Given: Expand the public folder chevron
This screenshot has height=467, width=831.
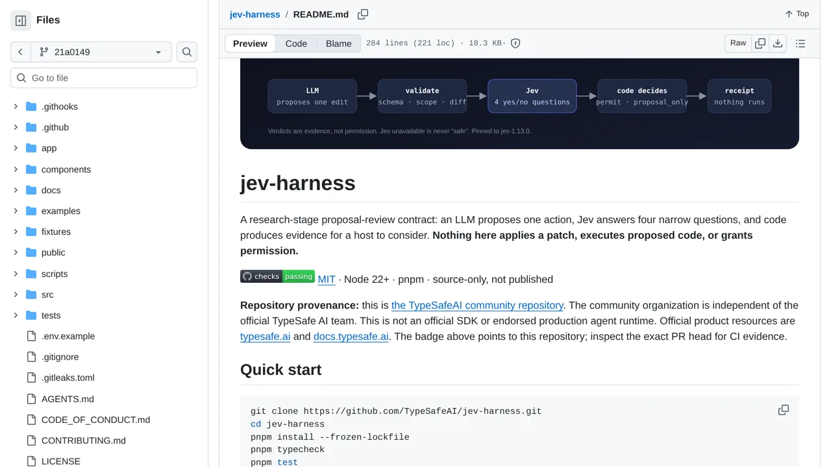Looking at the screenshot, I should coord(16,252).
